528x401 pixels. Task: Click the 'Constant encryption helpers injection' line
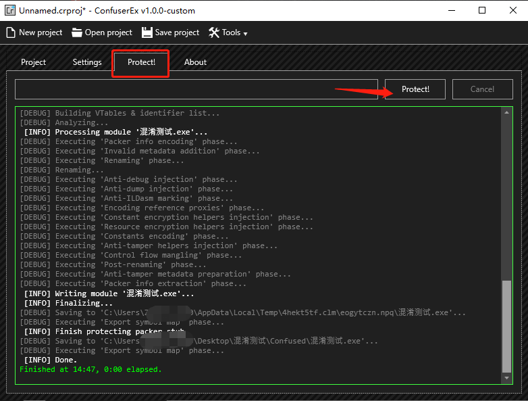click(166, 217)
